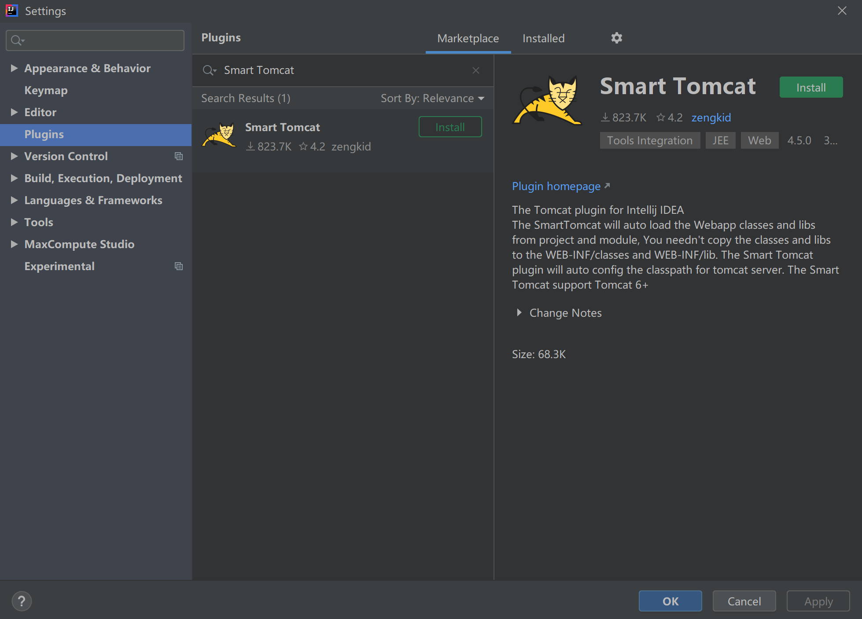Select Keymap in the settings tree
The width and height of the screenshot is (862, 619).
(x=46, y=90)
